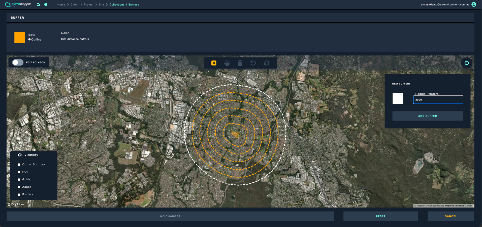Toggle Odour Sources visibility checkbox
This screenshot has width=482, height=227.
tap(19, 164)
